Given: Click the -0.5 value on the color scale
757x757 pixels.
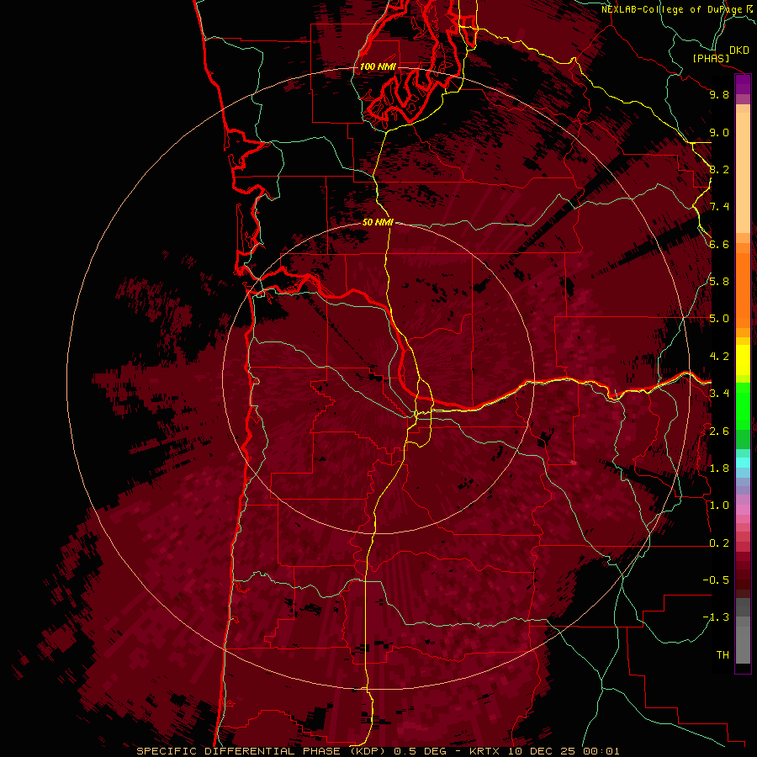Looking at the screenshot, I should coord(716,580).
